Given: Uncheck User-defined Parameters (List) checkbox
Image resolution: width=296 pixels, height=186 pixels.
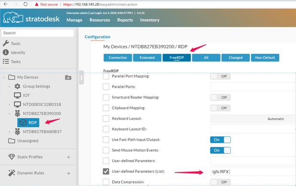Looking at the screenshot, I should coord(106,171).
